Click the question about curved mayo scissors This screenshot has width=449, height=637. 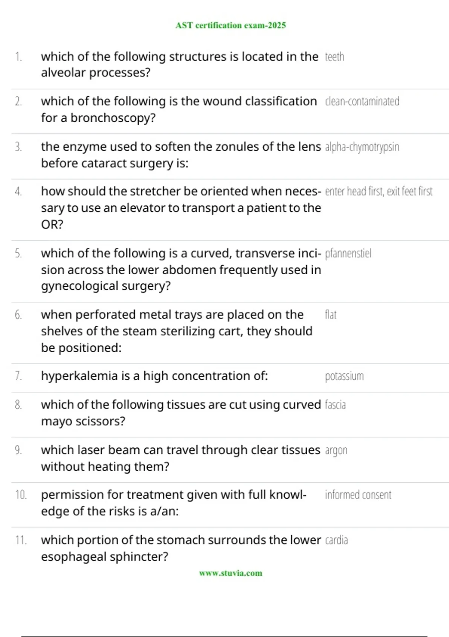tap(181, 413)
